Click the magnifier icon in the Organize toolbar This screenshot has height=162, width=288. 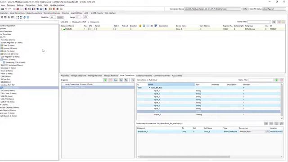pos(133,80)
